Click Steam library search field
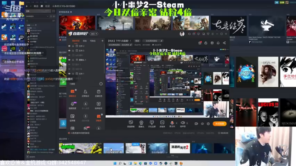This screenshot has width=296, height=166. click(x=39, y=21)
